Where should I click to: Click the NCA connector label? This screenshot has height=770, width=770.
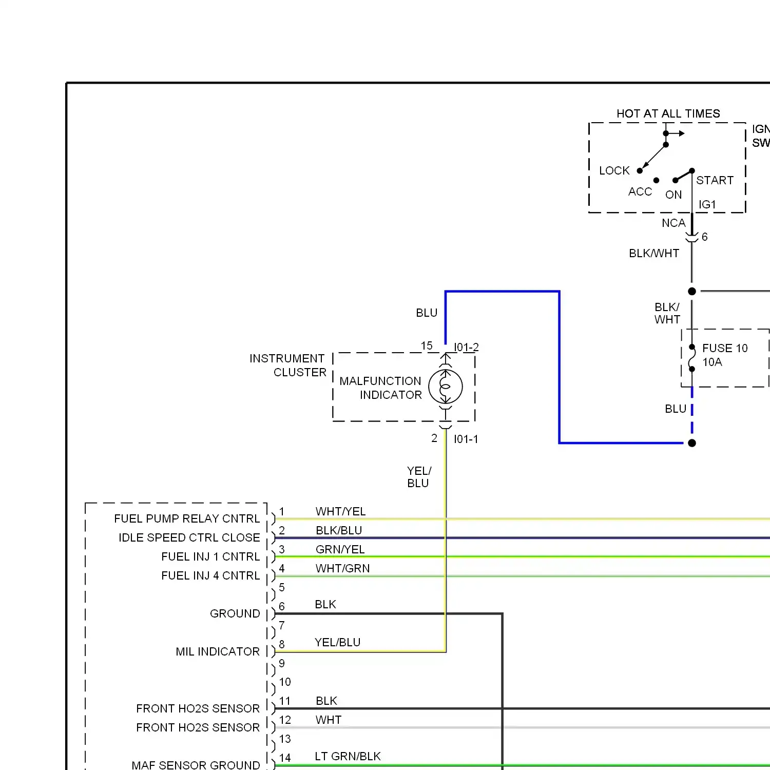(x=673, y=223)
